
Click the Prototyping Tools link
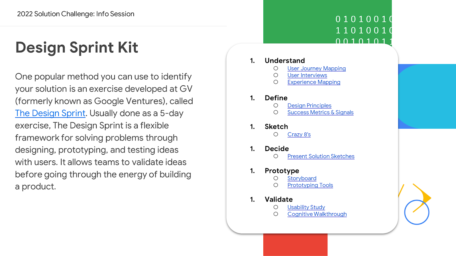click(310, 185)
